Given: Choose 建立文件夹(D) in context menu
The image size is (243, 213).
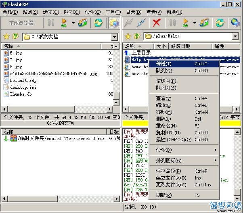Looking at the screenshot, I should click(x=184, y=178).
